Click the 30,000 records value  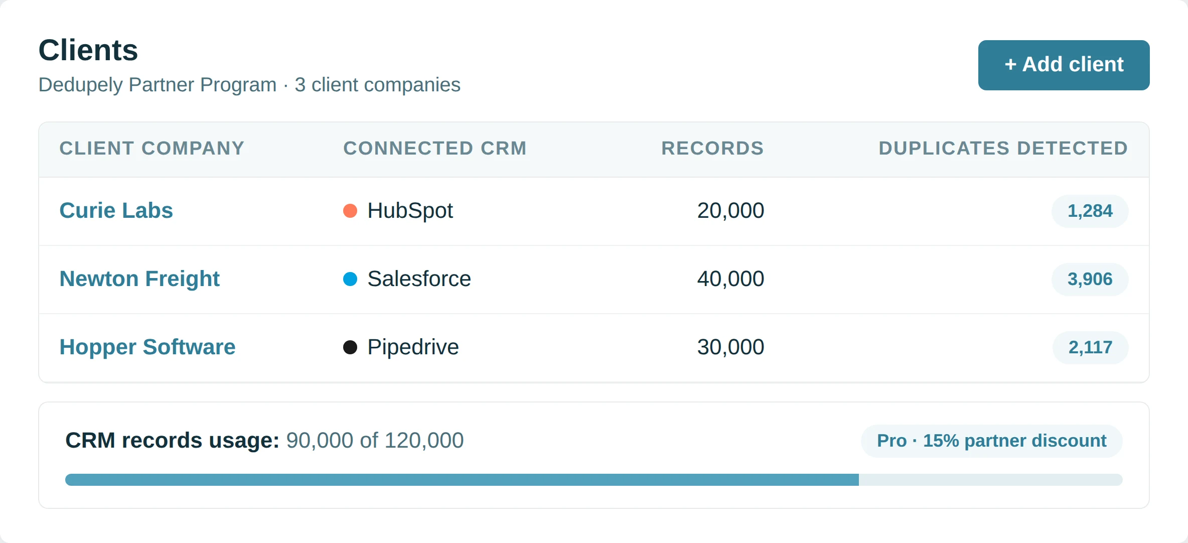[x=730, y=347]
